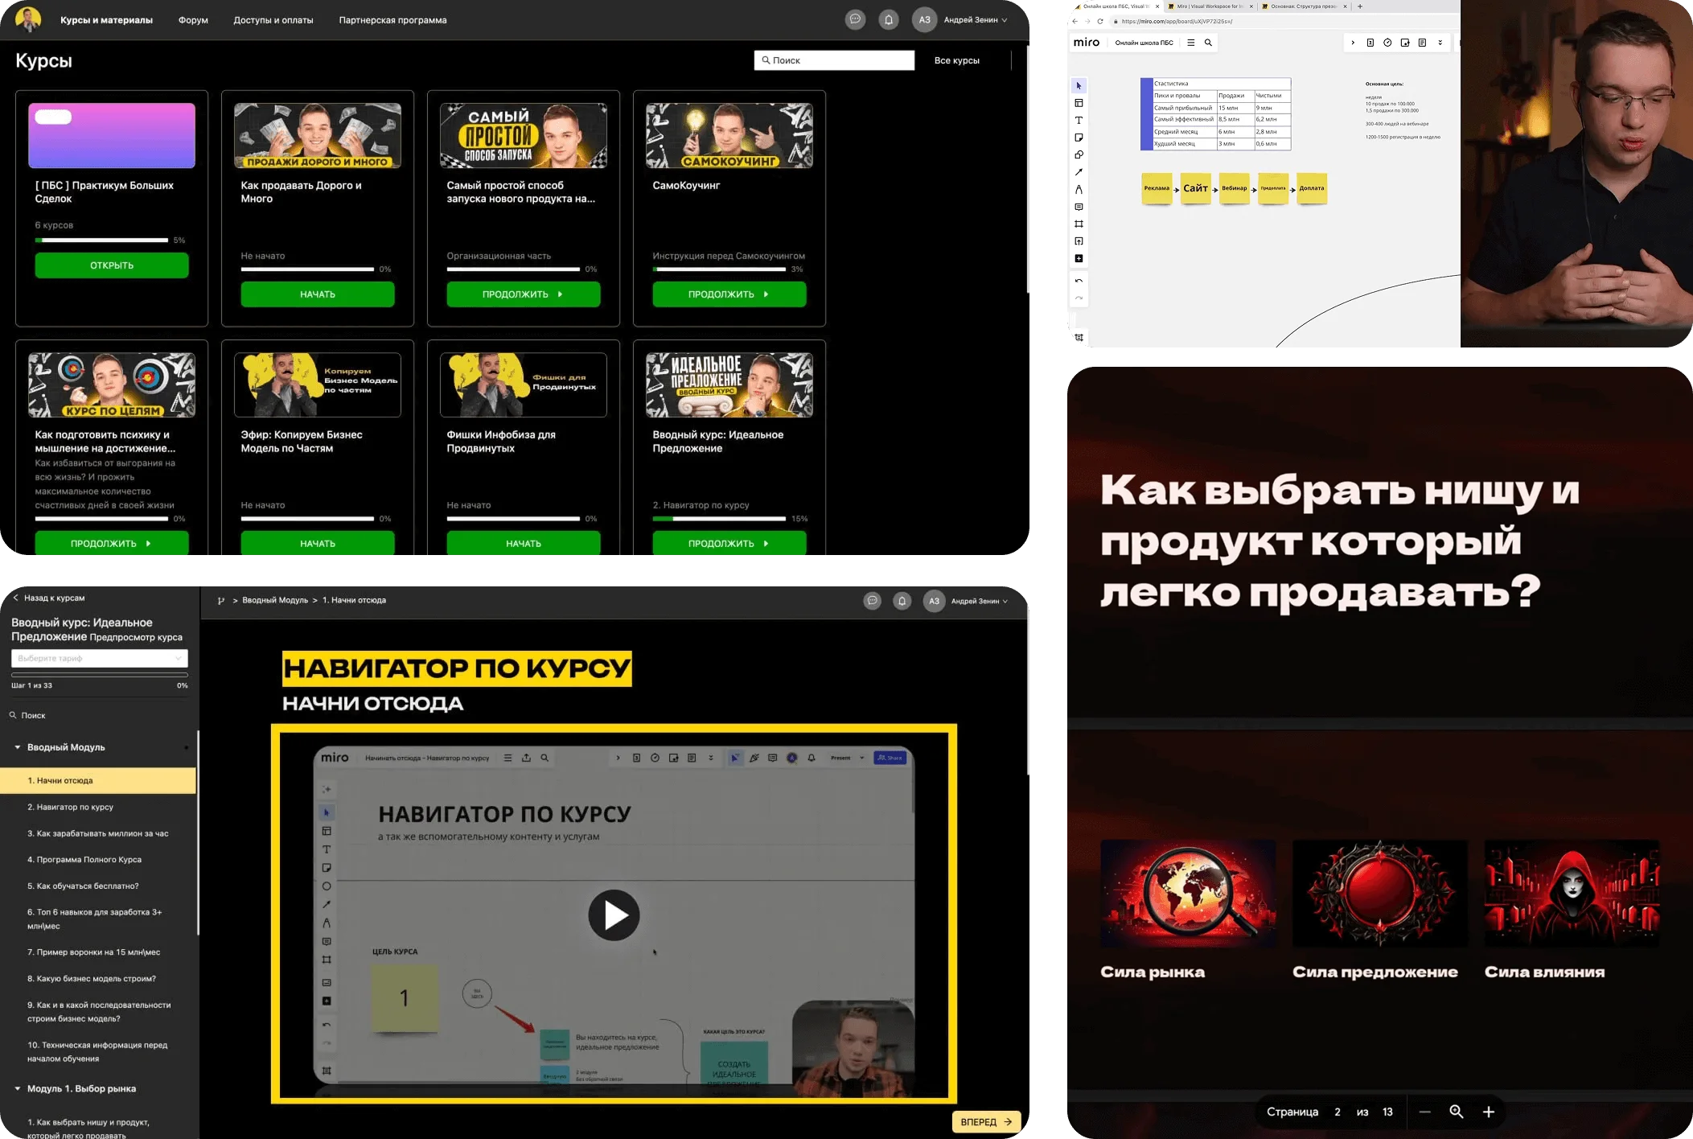
Task: Open the Miro hamburger menu
Action: pyautogui.click(x=1192, y=43)
